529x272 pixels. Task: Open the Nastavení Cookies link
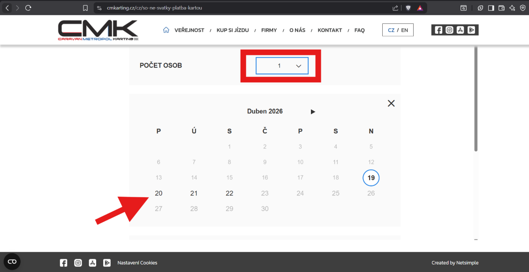137,263
